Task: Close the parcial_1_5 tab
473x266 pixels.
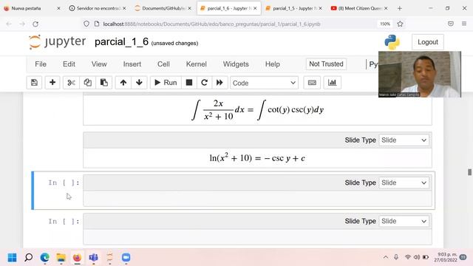Action: point(320,8)
